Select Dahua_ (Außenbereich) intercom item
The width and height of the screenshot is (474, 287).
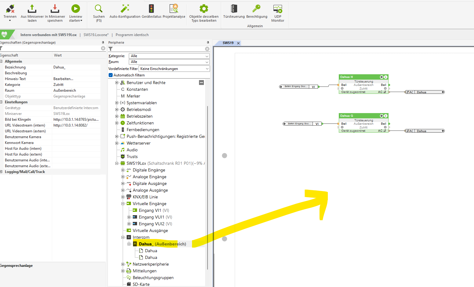click(162, 244)
